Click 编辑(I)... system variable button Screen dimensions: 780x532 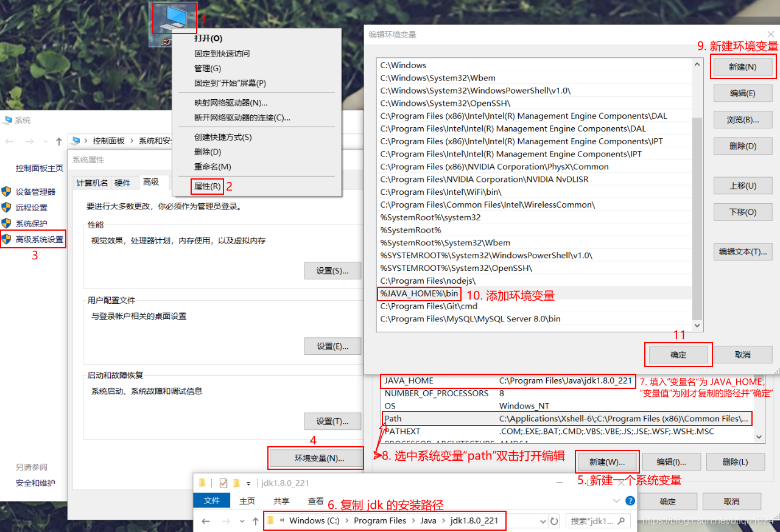pyautogui.click(x=672, y=462)
